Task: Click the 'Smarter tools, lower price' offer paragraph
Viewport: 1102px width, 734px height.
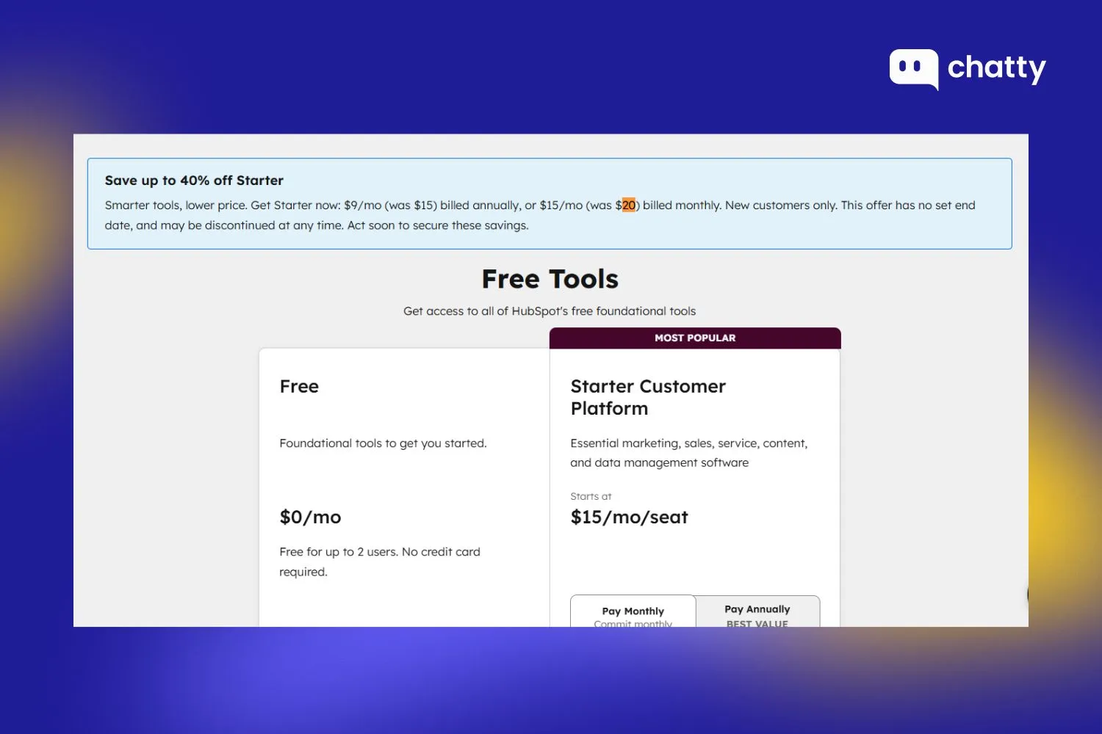Action: coord(540,215)
